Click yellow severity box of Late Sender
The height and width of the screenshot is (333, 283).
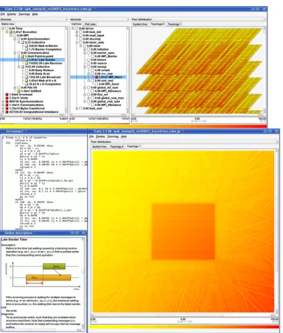point(27,59)
